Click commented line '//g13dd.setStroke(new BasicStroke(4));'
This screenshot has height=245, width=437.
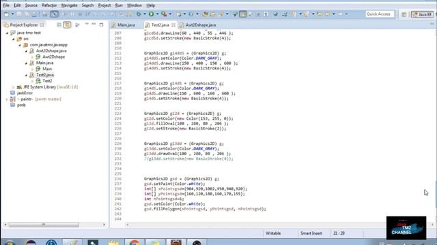point(188,159)
